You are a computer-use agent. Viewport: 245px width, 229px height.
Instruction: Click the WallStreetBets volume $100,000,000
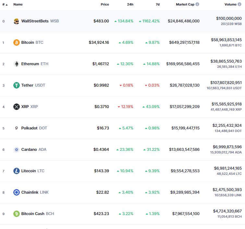click(229, 18)
